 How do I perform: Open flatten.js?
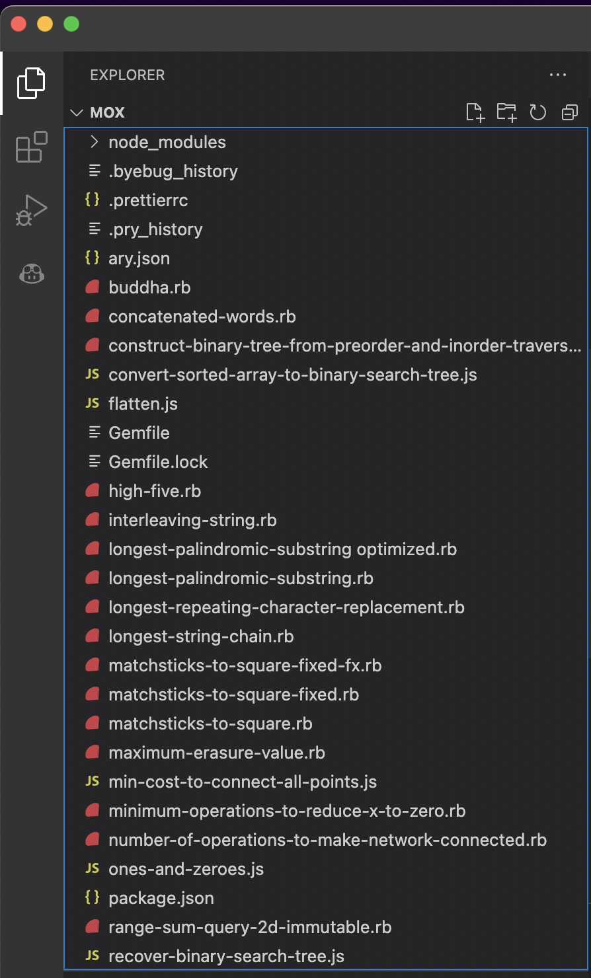click(x=143, y=403)
